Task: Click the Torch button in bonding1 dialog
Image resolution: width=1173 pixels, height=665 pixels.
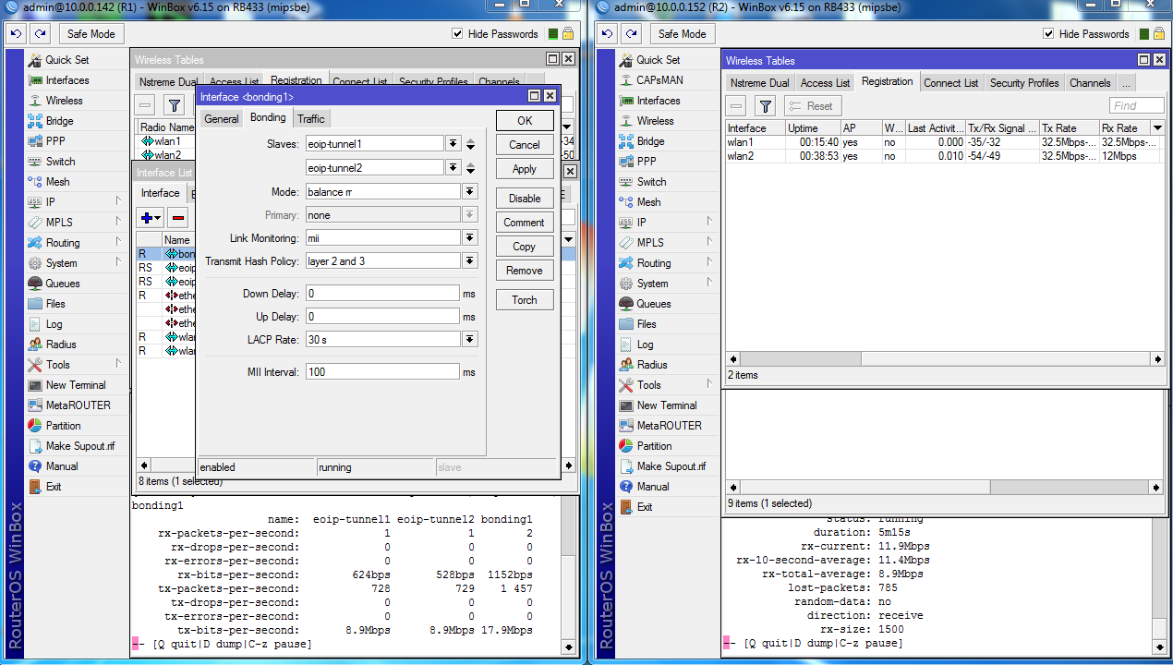Action: point(524,300)
